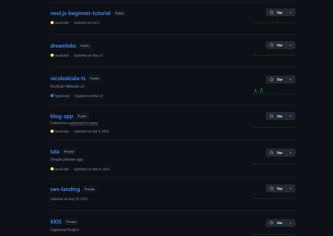Star the dreamlabs repository
This screenshot has width=333, height=236.
(x=276, y=45)
